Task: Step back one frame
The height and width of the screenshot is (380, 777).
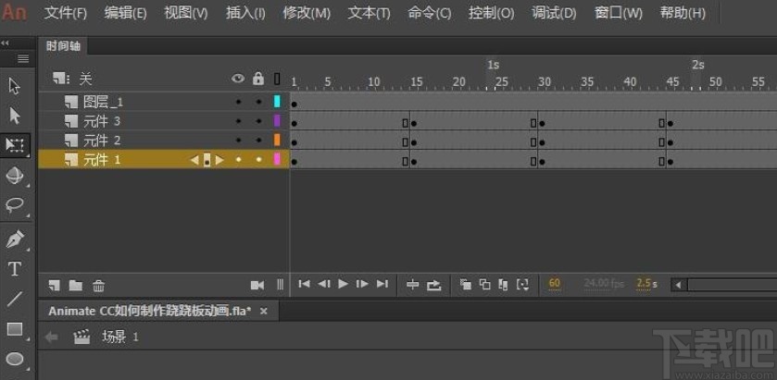Action: 324,284
